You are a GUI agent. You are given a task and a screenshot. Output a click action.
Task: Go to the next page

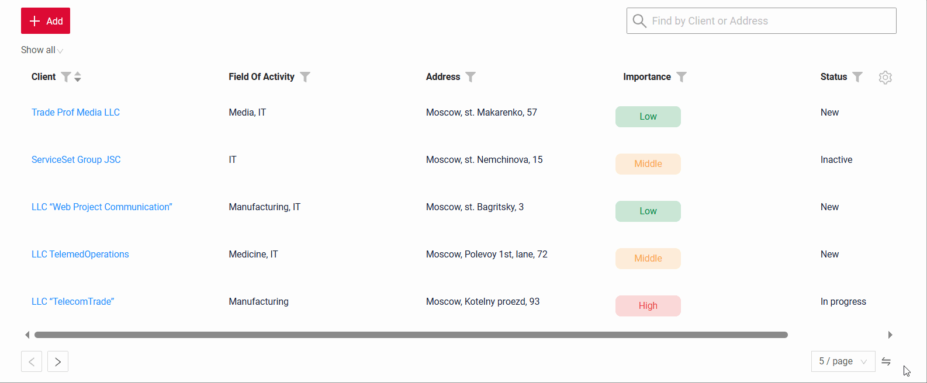click(58, 361)
